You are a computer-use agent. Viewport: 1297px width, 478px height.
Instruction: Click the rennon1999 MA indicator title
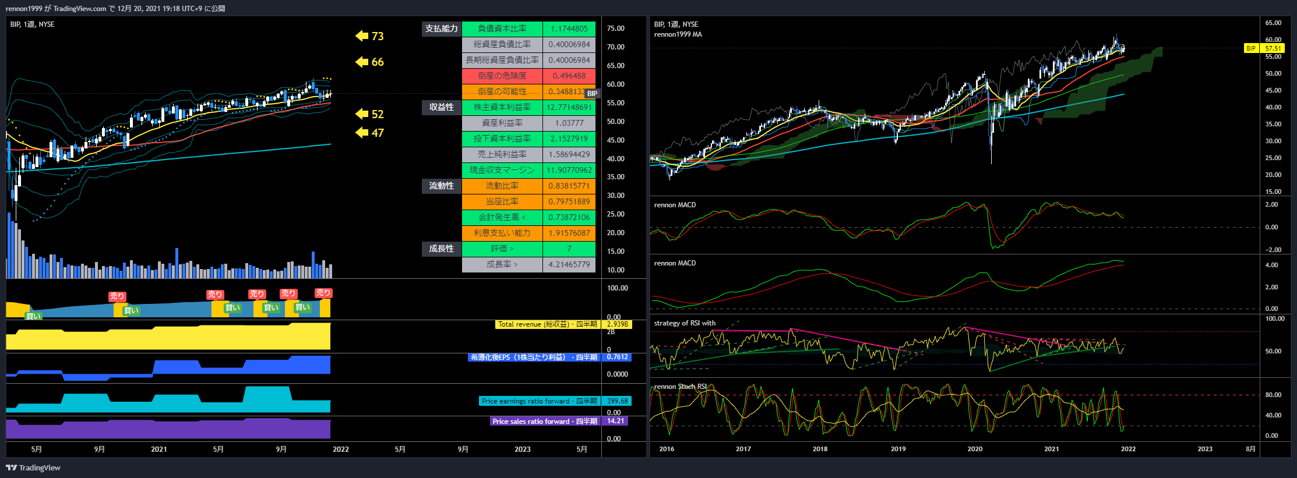(678, 34)
